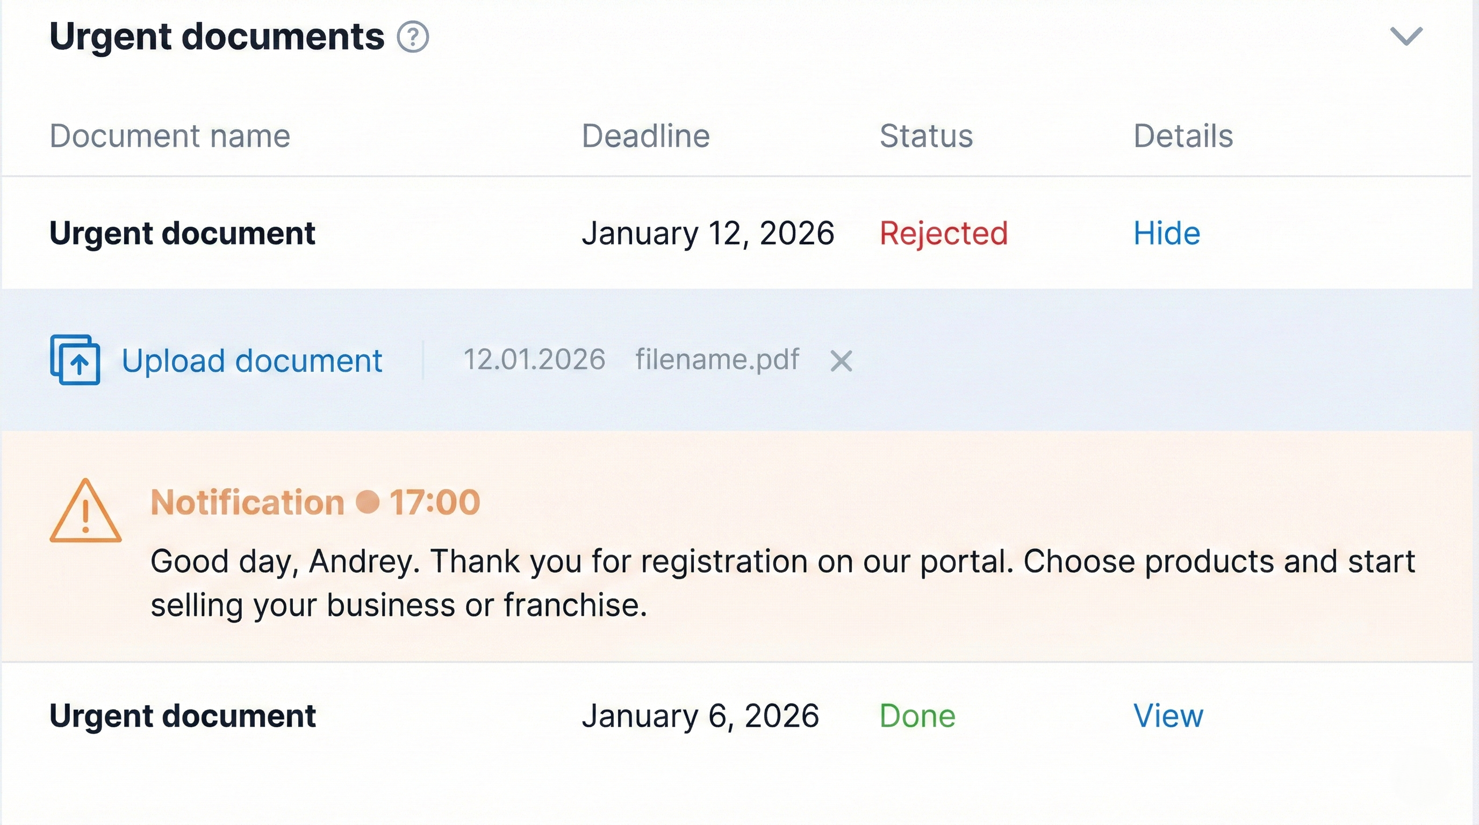Collapse the Urgent documents section chevron
1479x825 pixels.
(x=1405, y=36)
